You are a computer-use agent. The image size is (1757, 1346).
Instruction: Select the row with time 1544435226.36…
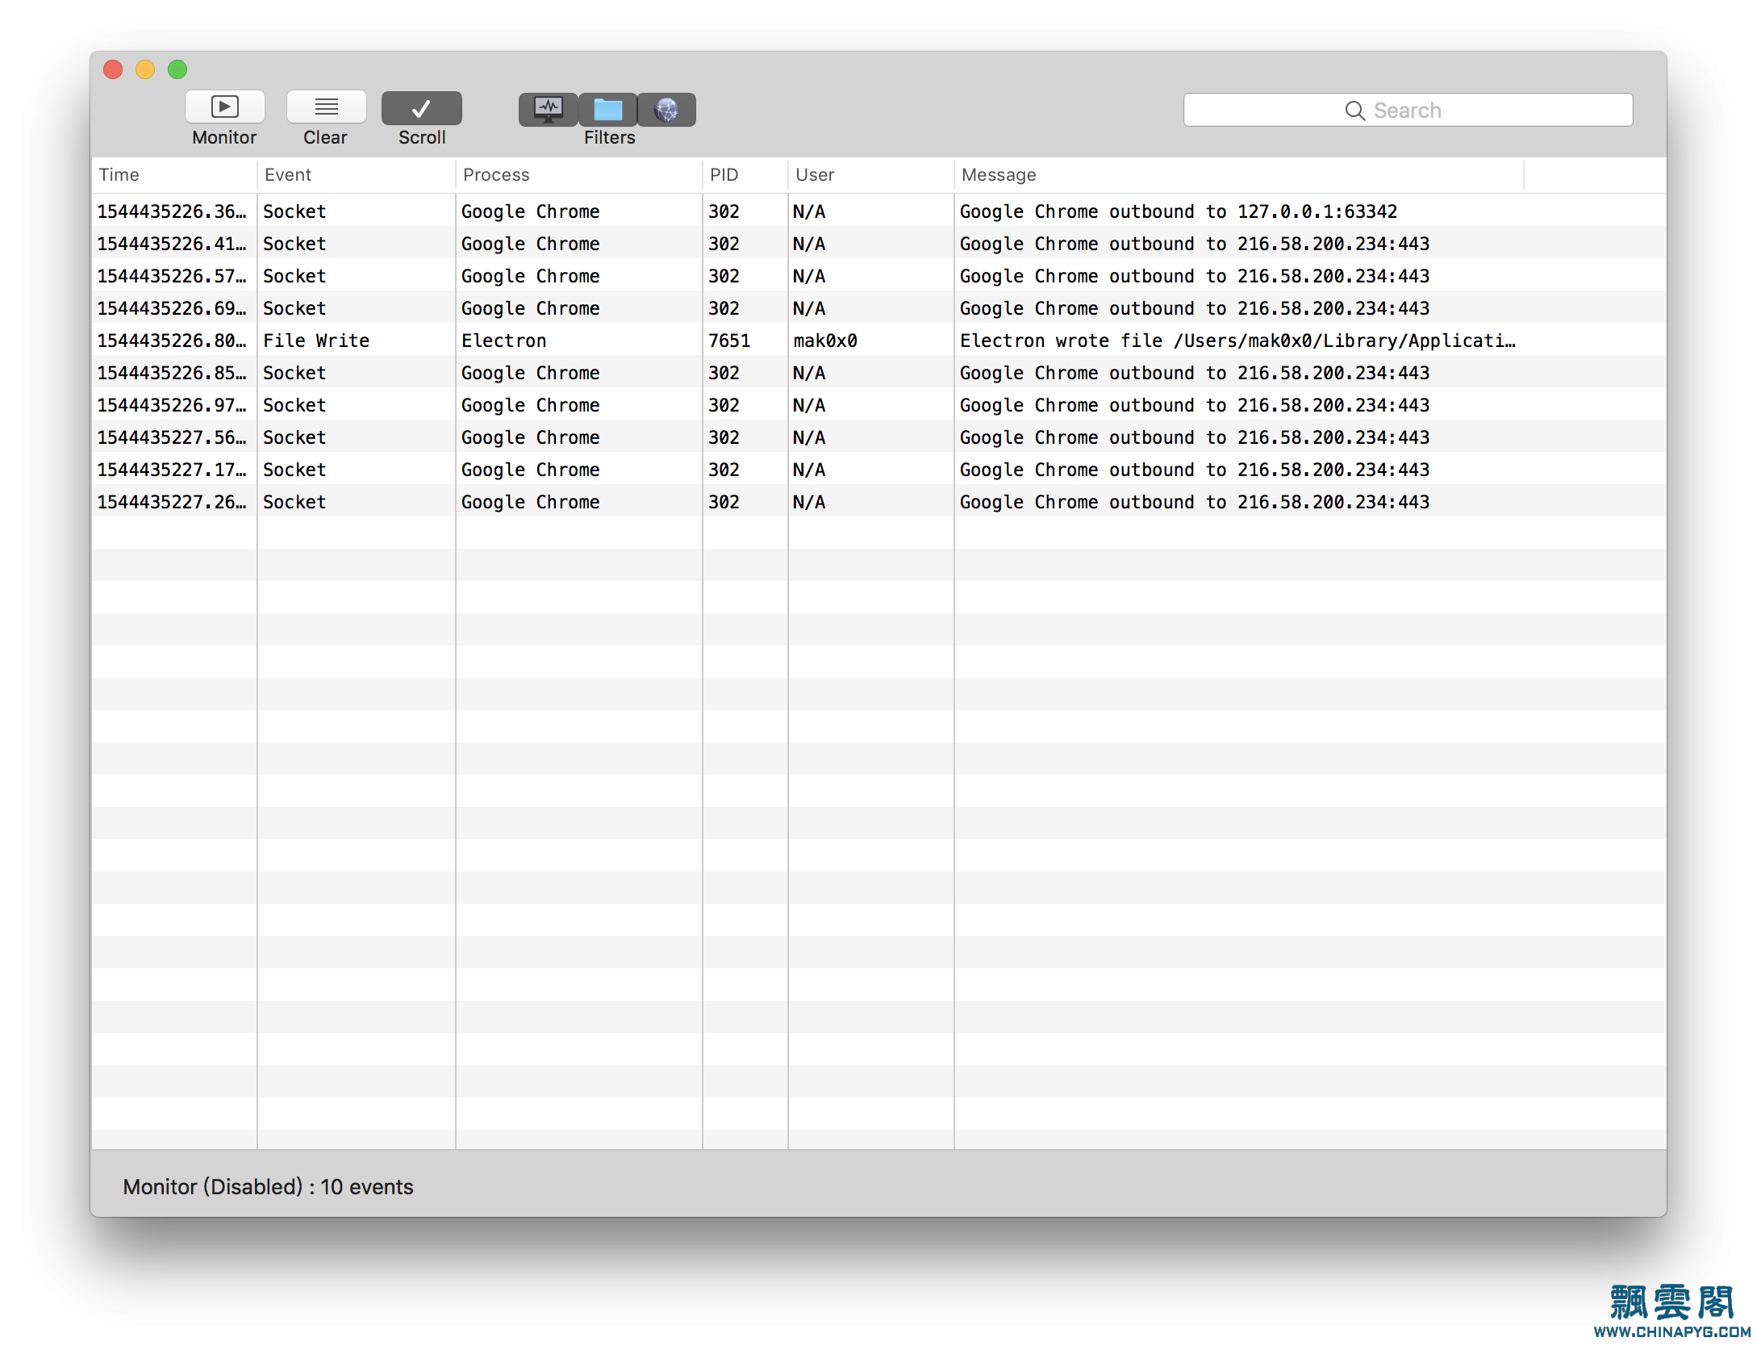click(878, 211)
